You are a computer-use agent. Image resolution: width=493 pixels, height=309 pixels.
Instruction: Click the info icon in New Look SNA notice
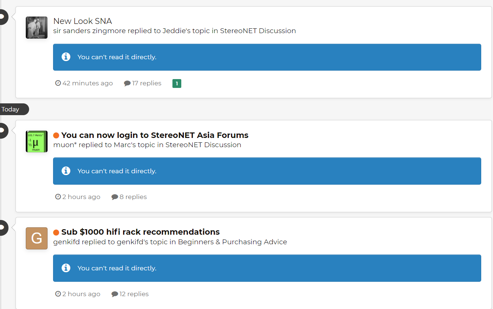[x=66, y=57]
